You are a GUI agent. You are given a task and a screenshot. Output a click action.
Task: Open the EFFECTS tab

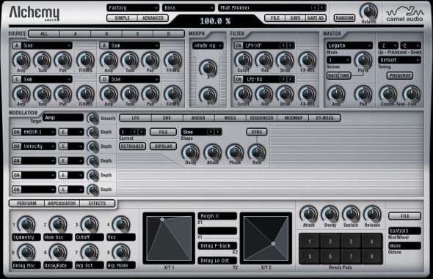coord(97,204)
